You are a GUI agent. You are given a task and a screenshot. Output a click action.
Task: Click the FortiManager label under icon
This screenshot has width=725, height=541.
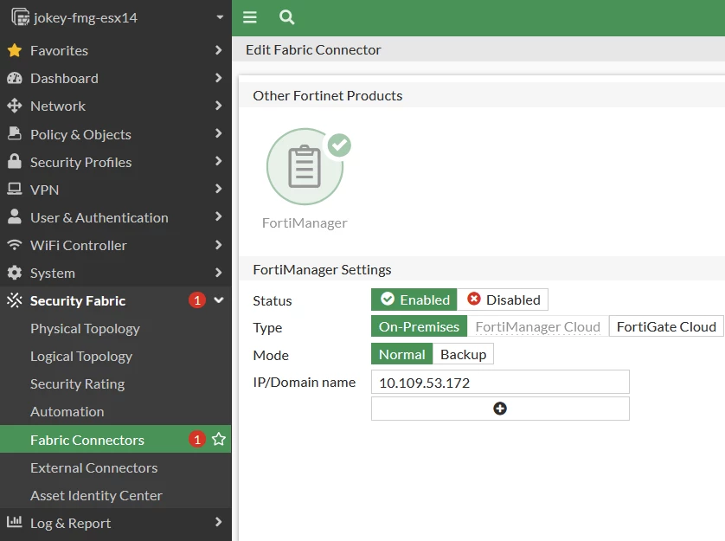(305, 223)
